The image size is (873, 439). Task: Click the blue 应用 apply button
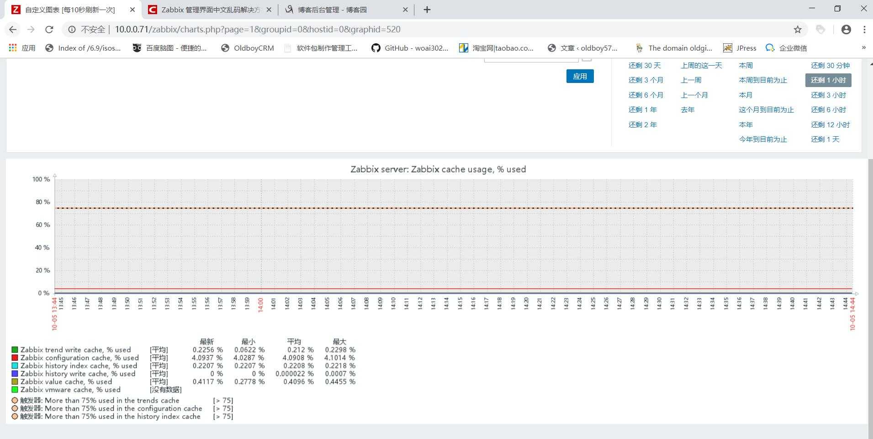pos(580,76)
